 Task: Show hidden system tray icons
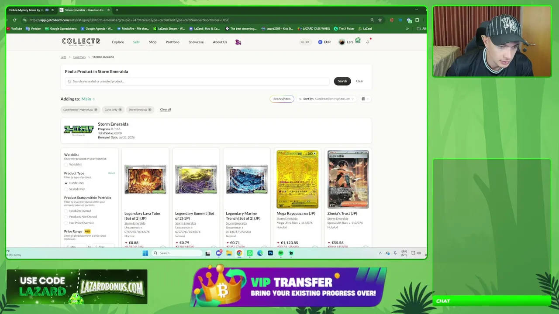coord(380,253)
